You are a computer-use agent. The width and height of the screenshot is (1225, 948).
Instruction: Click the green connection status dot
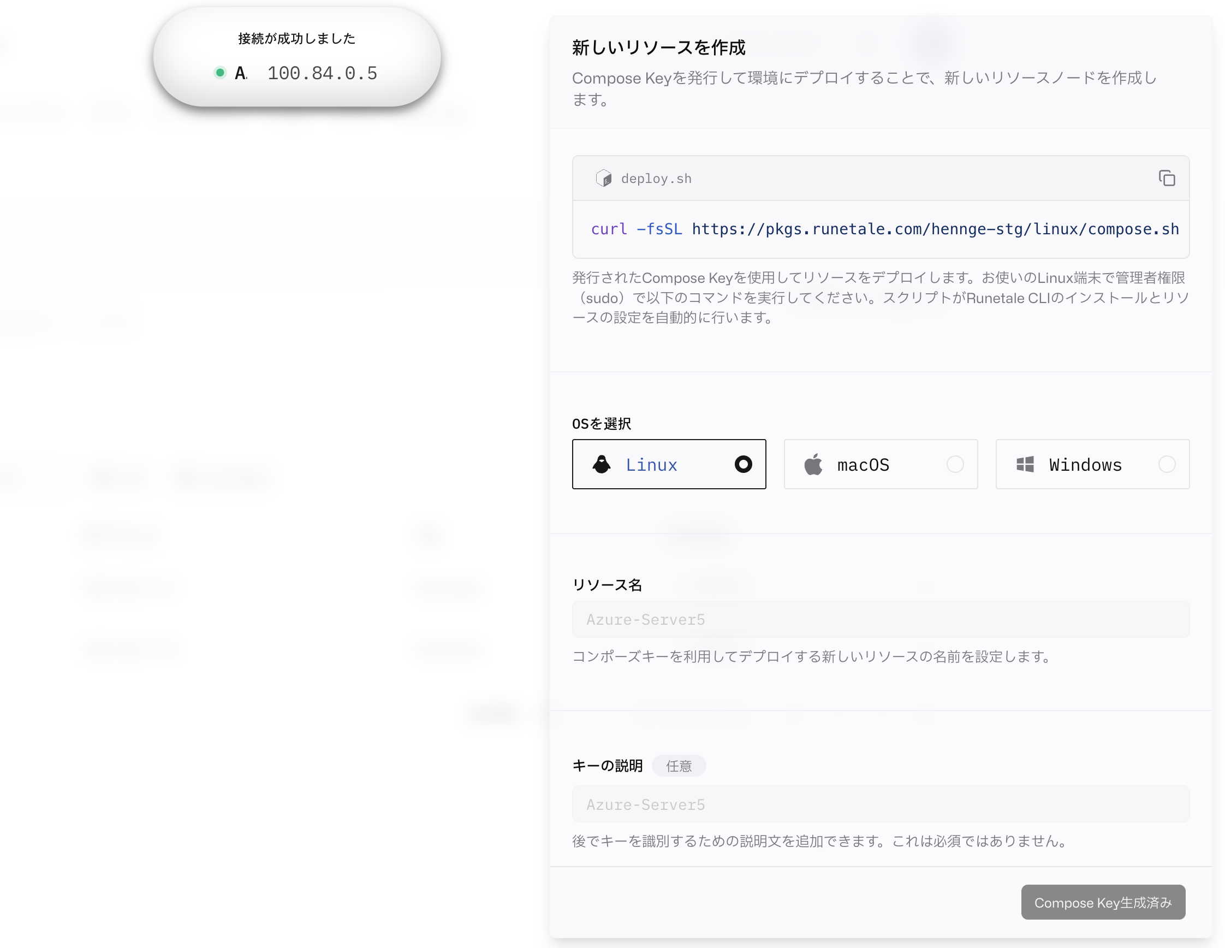point(220,73)
